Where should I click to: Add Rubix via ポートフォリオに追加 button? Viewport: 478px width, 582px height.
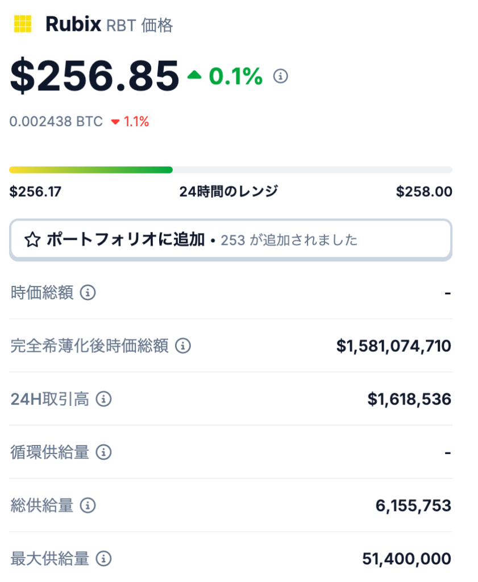(230, 240)
